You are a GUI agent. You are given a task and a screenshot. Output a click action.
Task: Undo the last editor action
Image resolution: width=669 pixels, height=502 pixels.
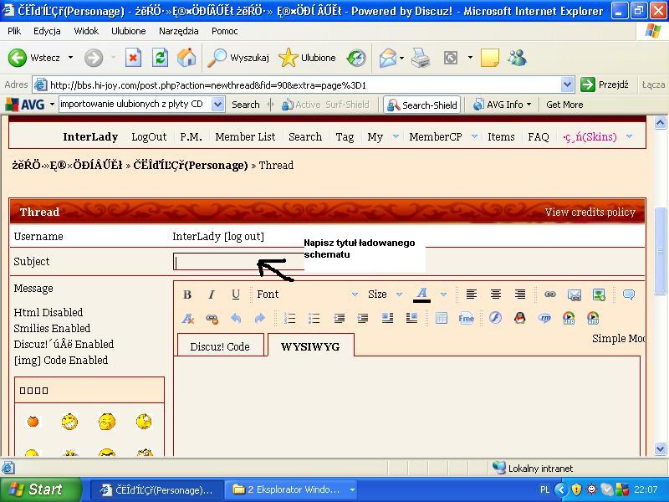coord(236,319)
